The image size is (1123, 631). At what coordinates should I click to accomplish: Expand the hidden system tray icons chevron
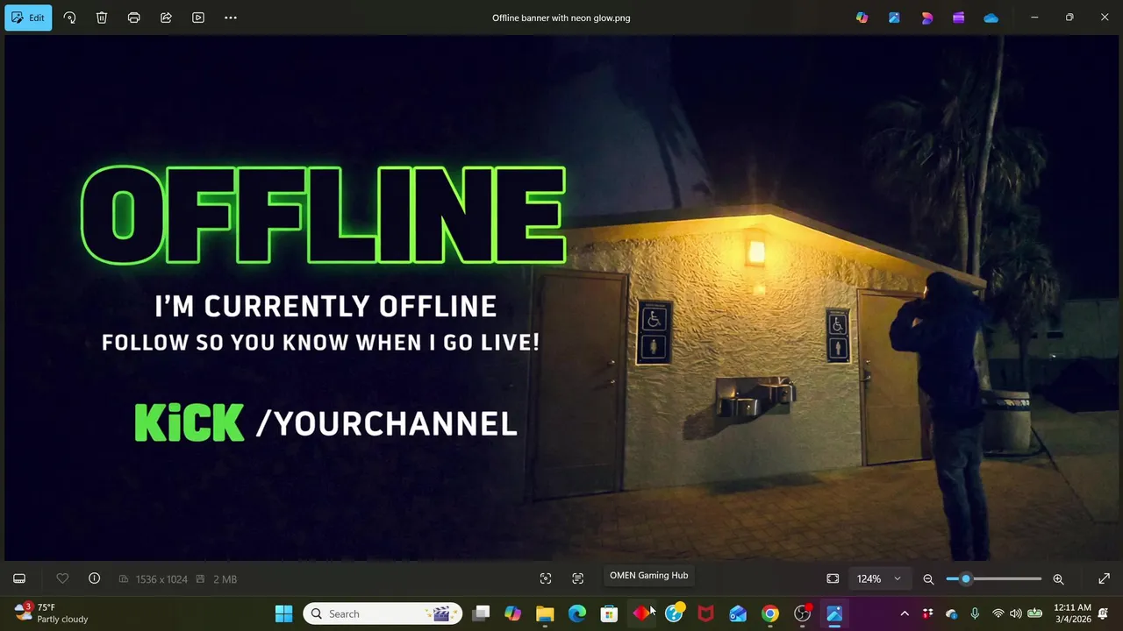(x=905, y=613)
